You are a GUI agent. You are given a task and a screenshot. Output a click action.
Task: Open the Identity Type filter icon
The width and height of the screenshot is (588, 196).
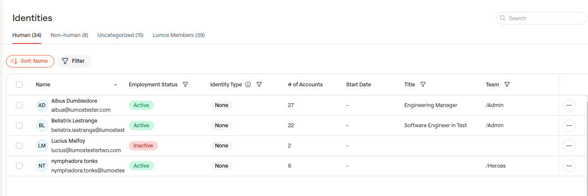(x=259, y=85)
